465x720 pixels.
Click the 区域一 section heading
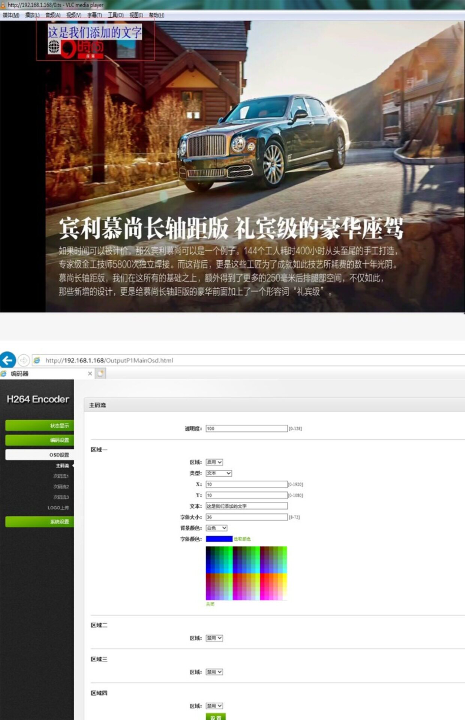(99, 449)
